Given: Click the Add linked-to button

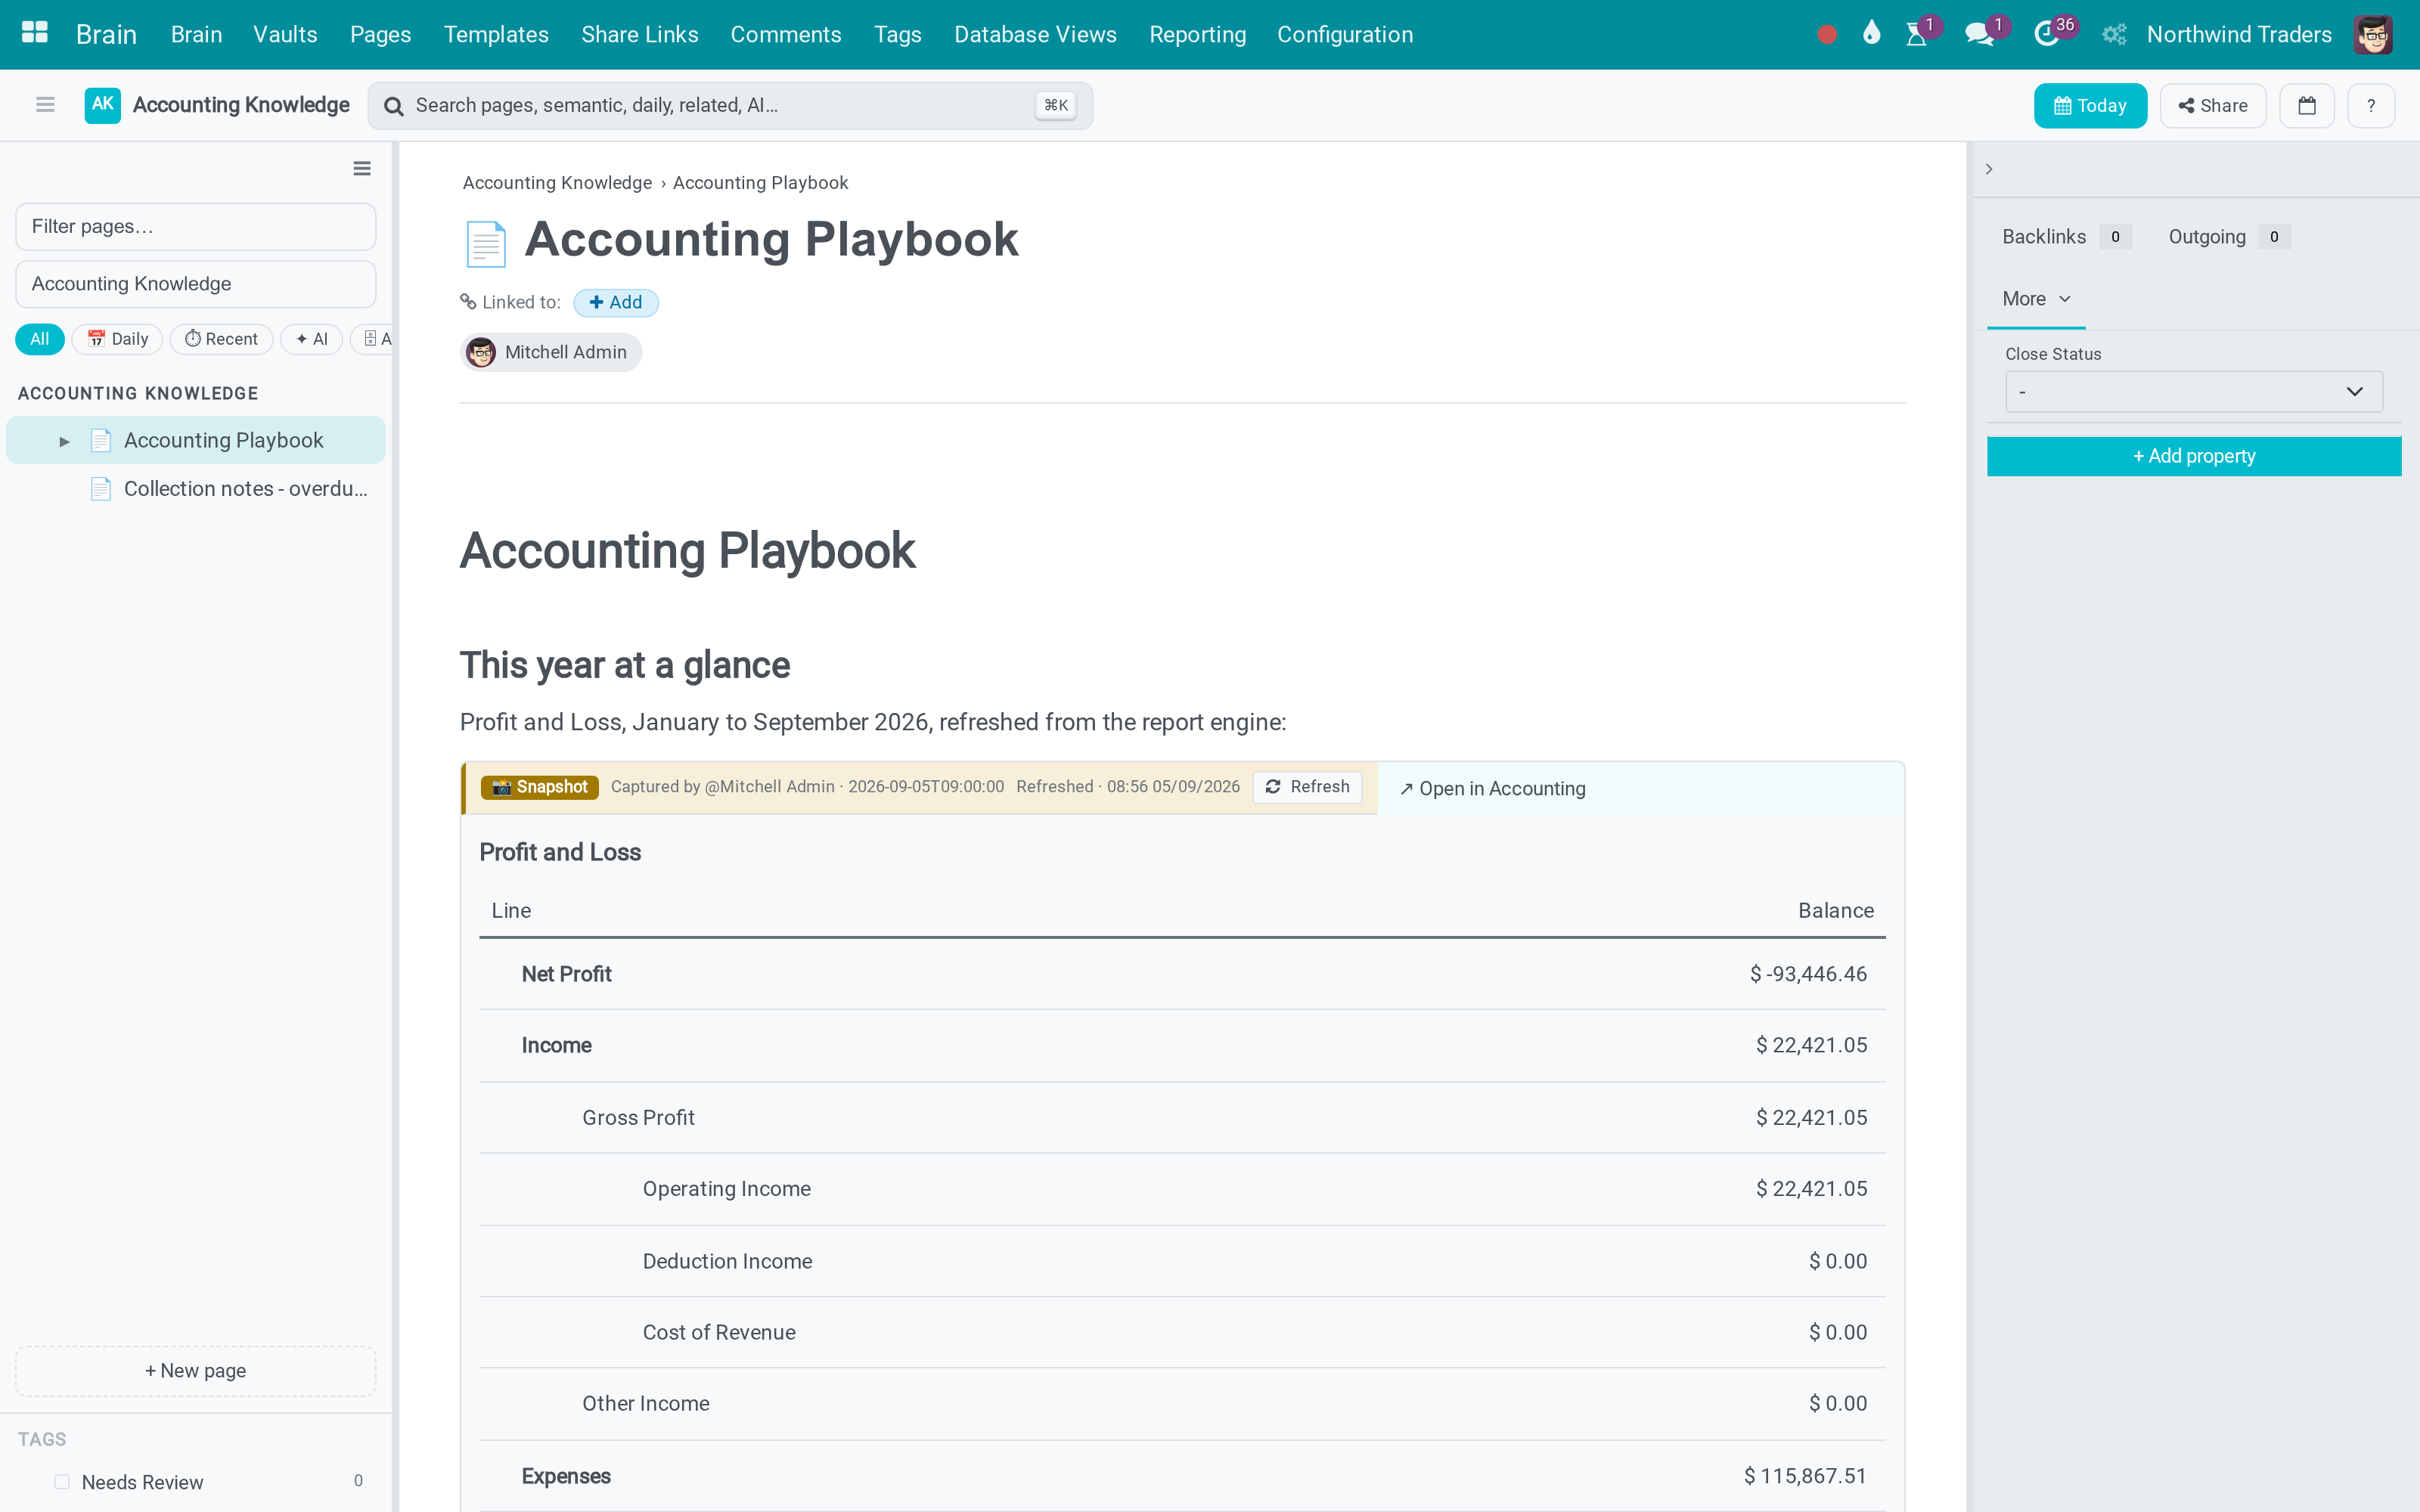Looking at the screenshot, I should click(x=615, y=302).
